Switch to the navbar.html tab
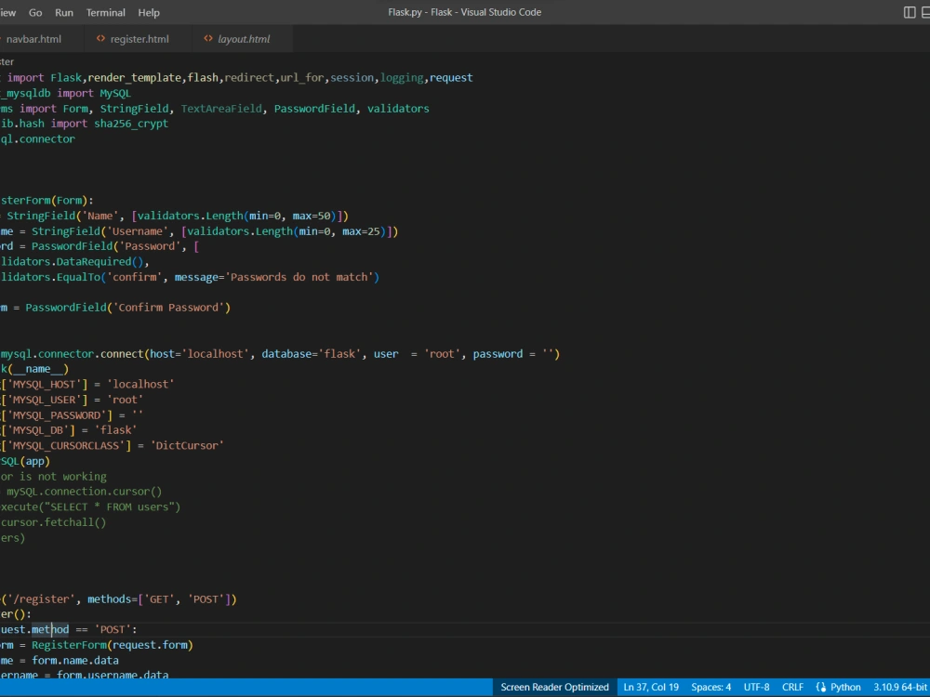Screen dimensions: 930x697 coord(33,39)
